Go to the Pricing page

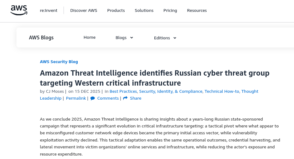point(170,10)
